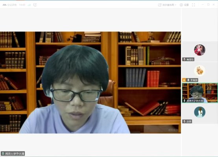Click mic icon in bottom-left speaker name tag
This screenshot has height=157, width=218.
pyautogui.click(x=3, y=153)
